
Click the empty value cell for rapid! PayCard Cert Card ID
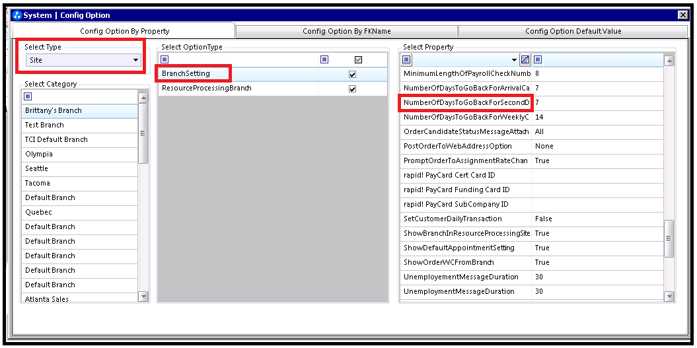coord(598,176)
